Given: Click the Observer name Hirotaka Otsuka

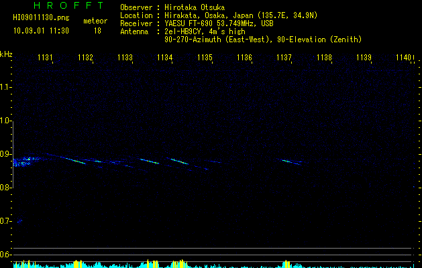Looking at the screenshot, I should [x=195, y=7].
